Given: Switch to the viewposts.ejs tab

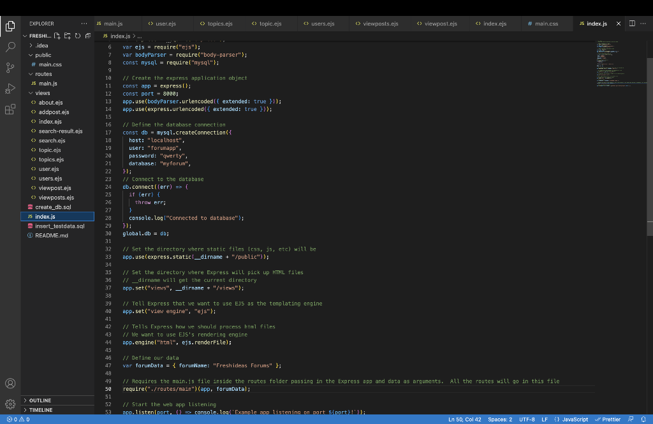Looking at the screenshot, I should click(x=378, y=23).
